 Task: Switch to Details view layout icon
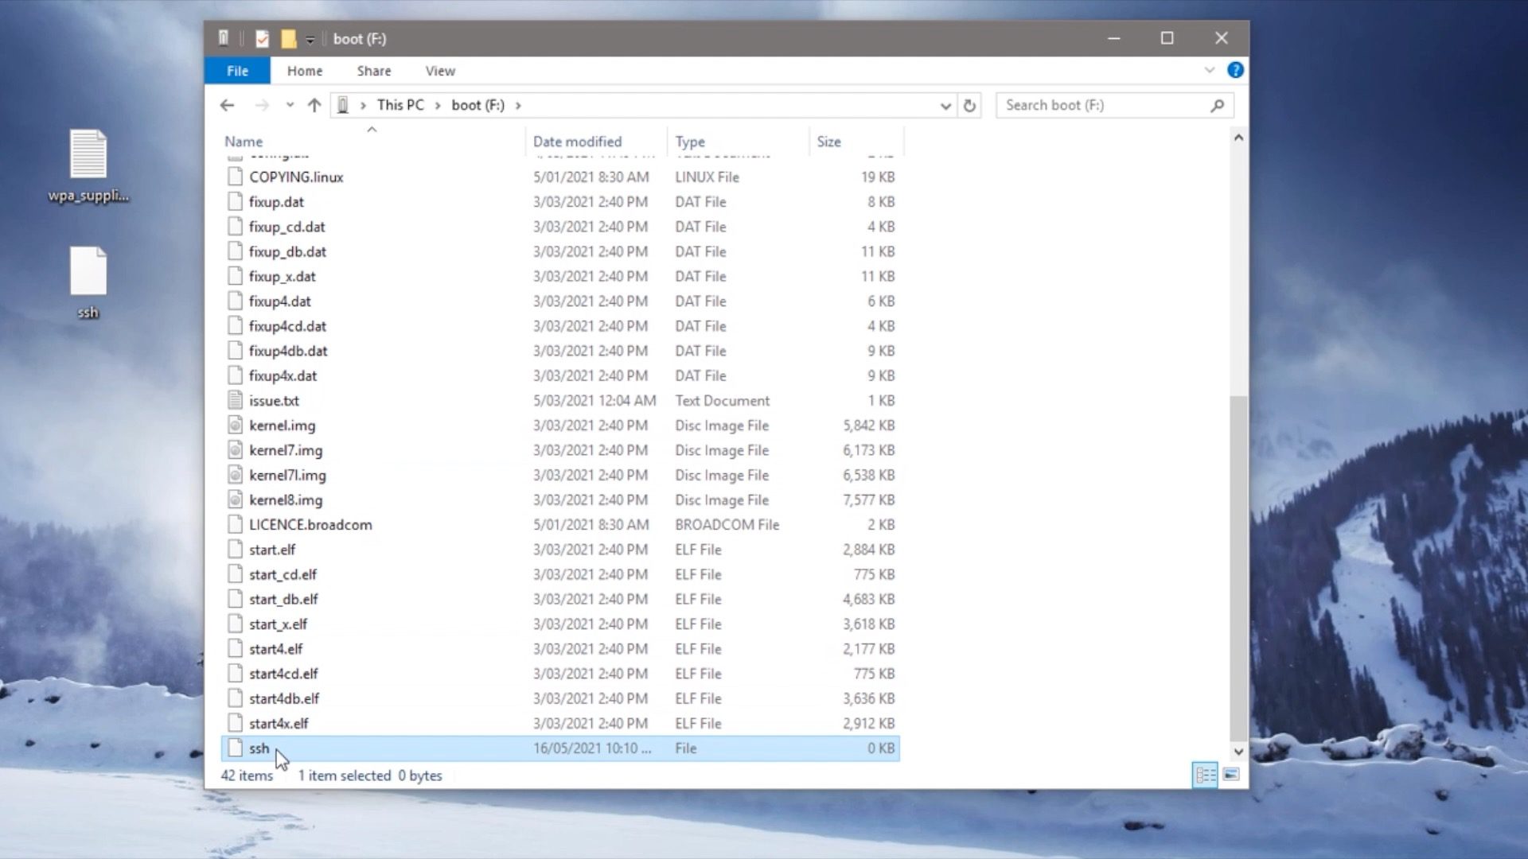[1205, 775]
